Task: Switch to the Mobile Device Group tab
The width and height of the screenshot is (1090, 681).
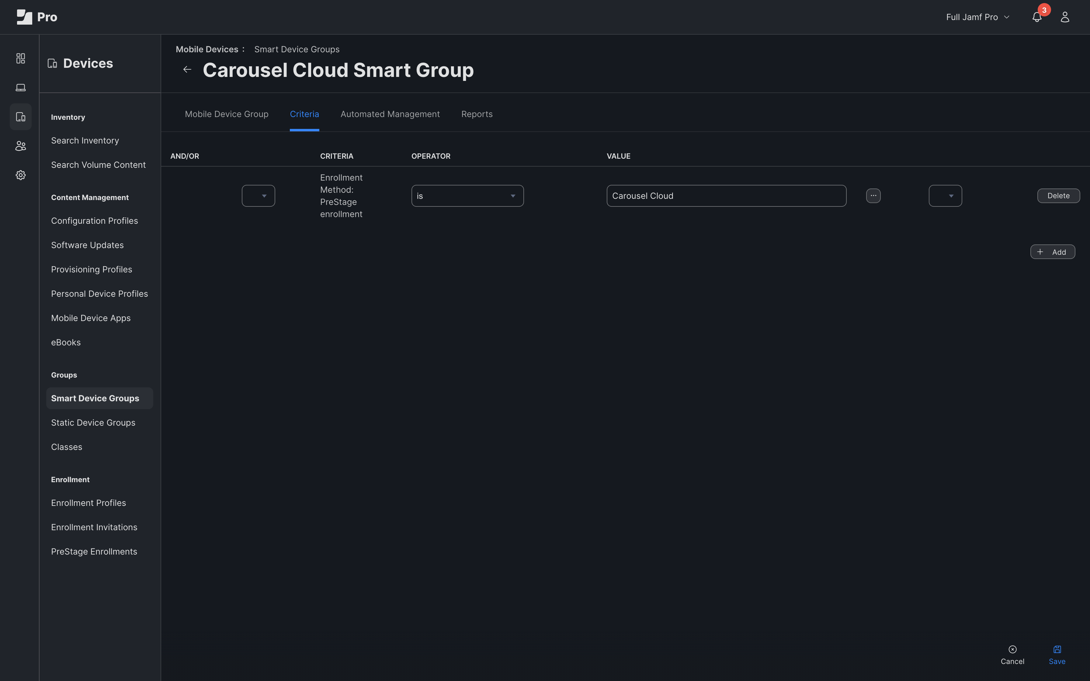Action: pyautogui.click(x=227, y=114)
